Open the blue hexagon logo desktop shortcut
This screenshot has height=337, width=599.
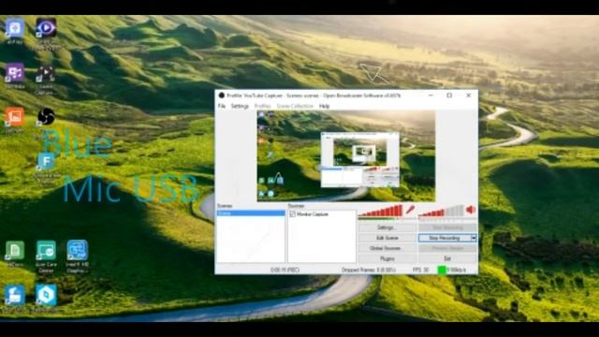coord(46,295)
